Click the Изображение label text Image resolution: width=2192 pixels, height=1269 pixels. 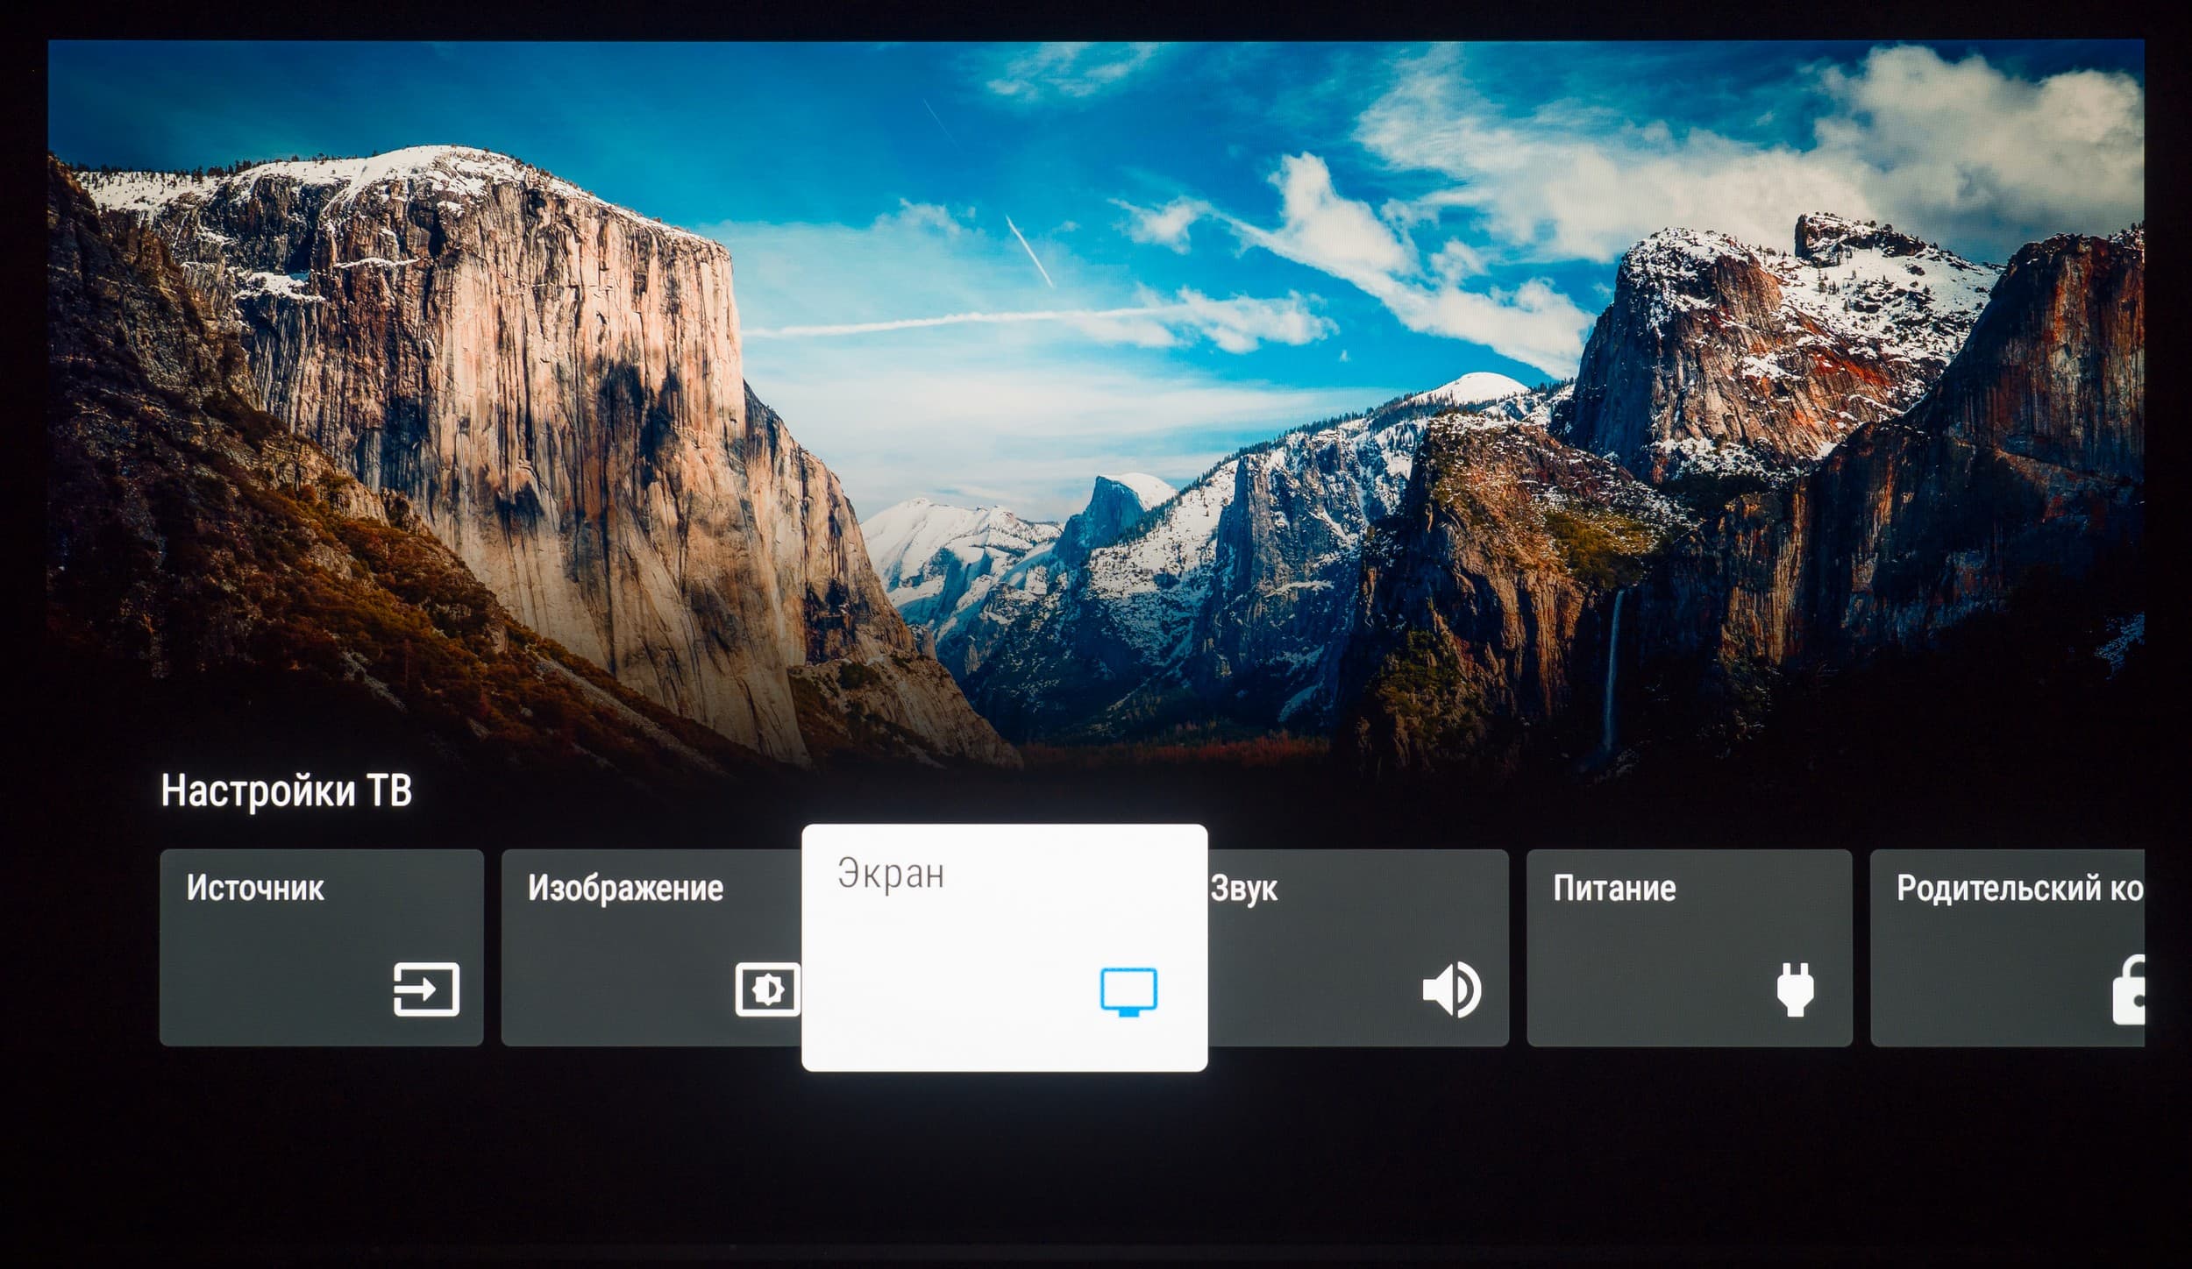(625, 889)
